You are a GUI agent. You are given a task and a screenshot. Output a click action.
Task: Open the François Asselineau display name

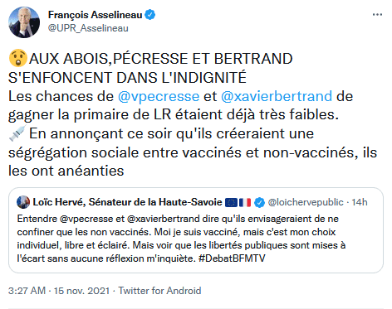click(x=96, y=15)
